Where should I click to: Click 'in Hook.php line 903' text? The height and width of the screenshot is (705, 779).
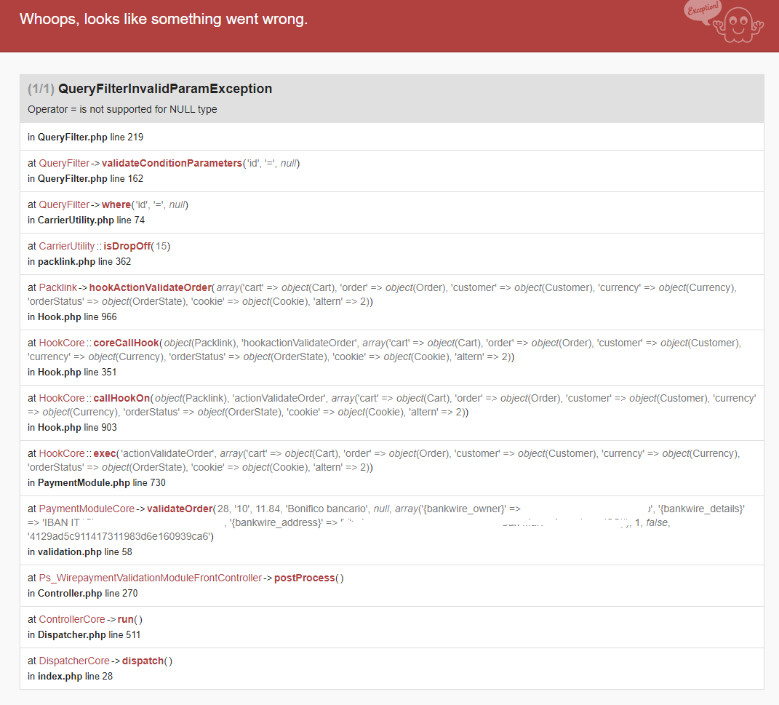point(73,427)
